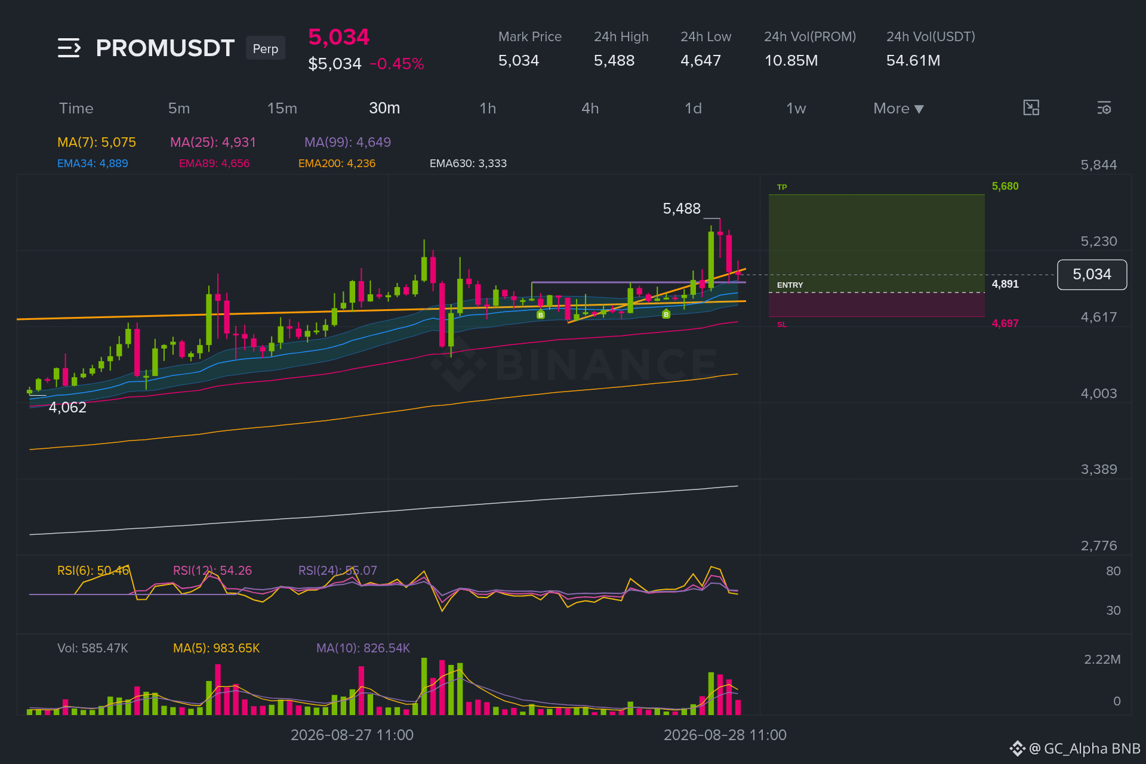Click the take-profit price 5,680
This screenshot has height=764, width=1146.
click(1005, 186)
